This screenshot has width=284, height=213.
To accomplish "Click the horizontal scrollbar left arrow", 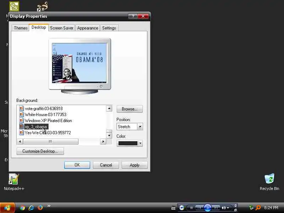I will click(x=20, y=141).
